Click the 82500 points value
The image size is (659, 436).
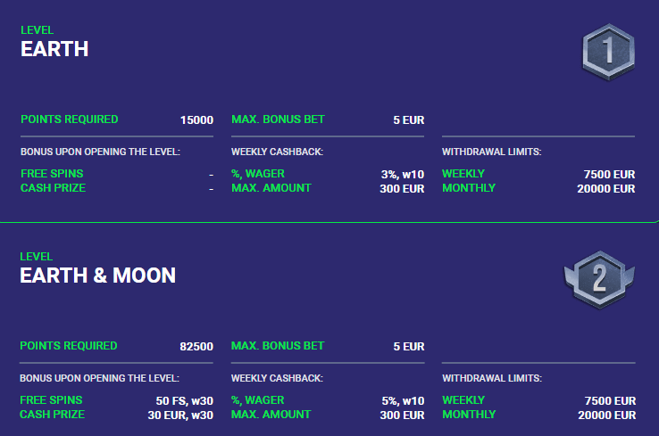tap(196, 347)
